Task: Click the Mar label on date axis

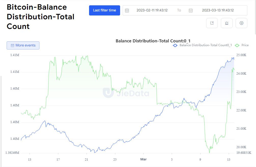Action: coord(144,159)
